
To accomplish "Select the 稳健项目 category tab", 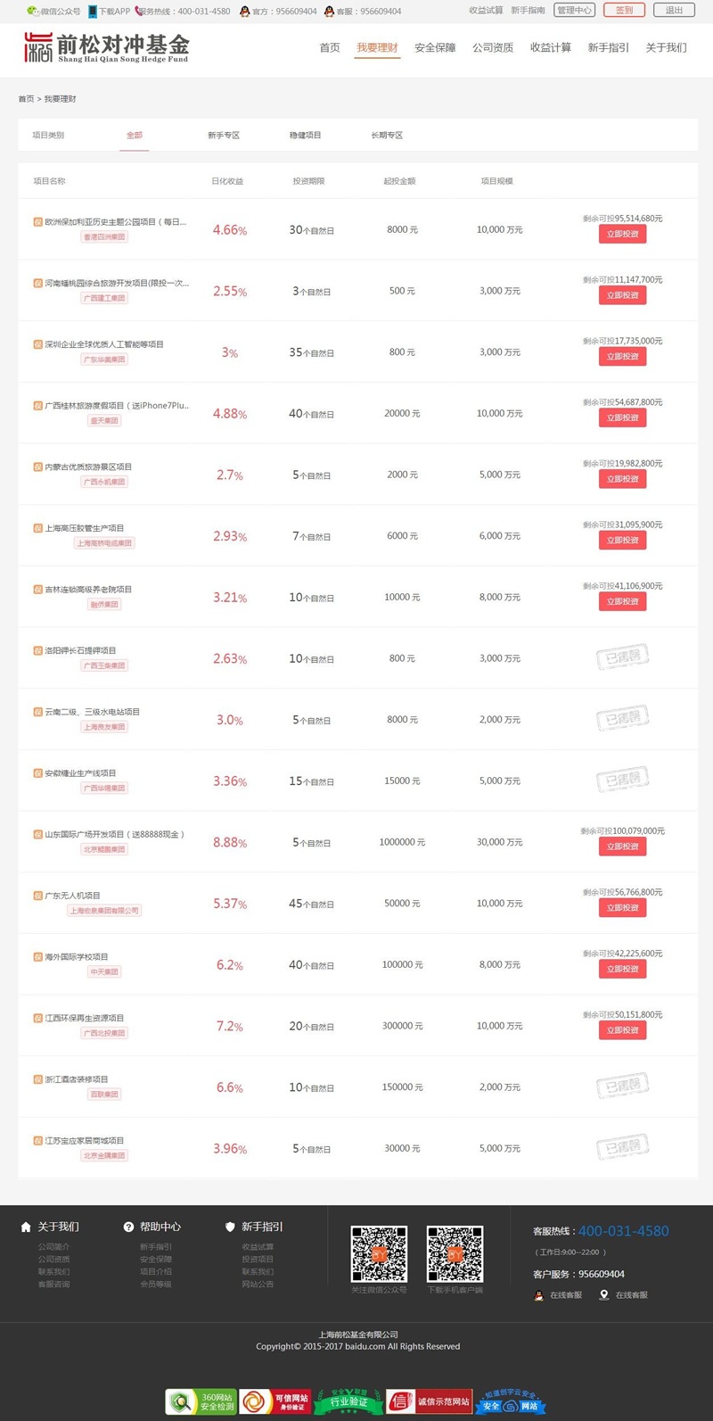I will coord(305,136).
